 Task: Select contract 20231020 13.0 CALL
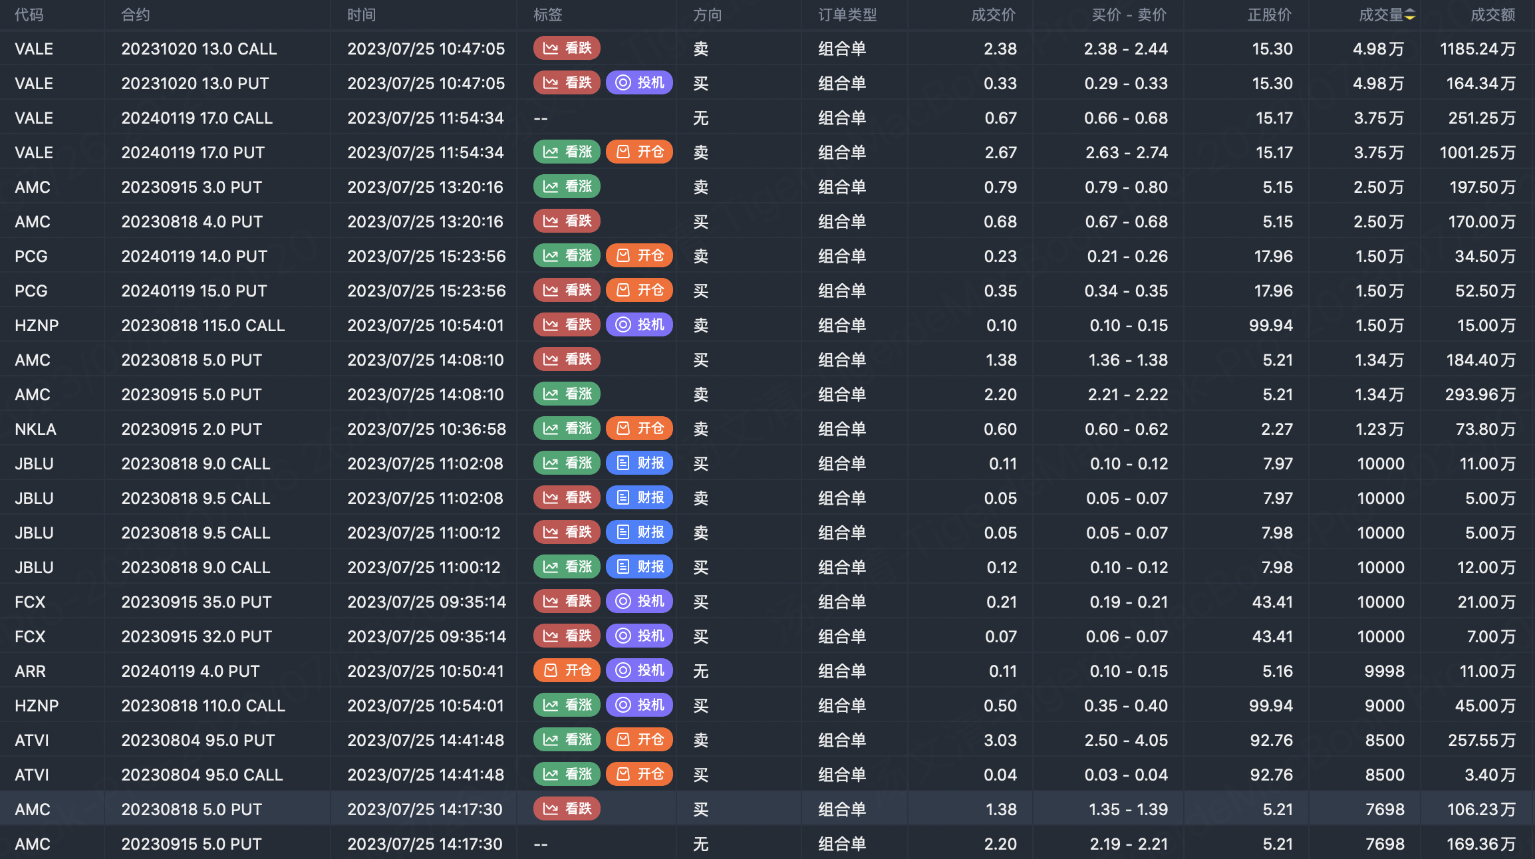click(x=199, y=49)
